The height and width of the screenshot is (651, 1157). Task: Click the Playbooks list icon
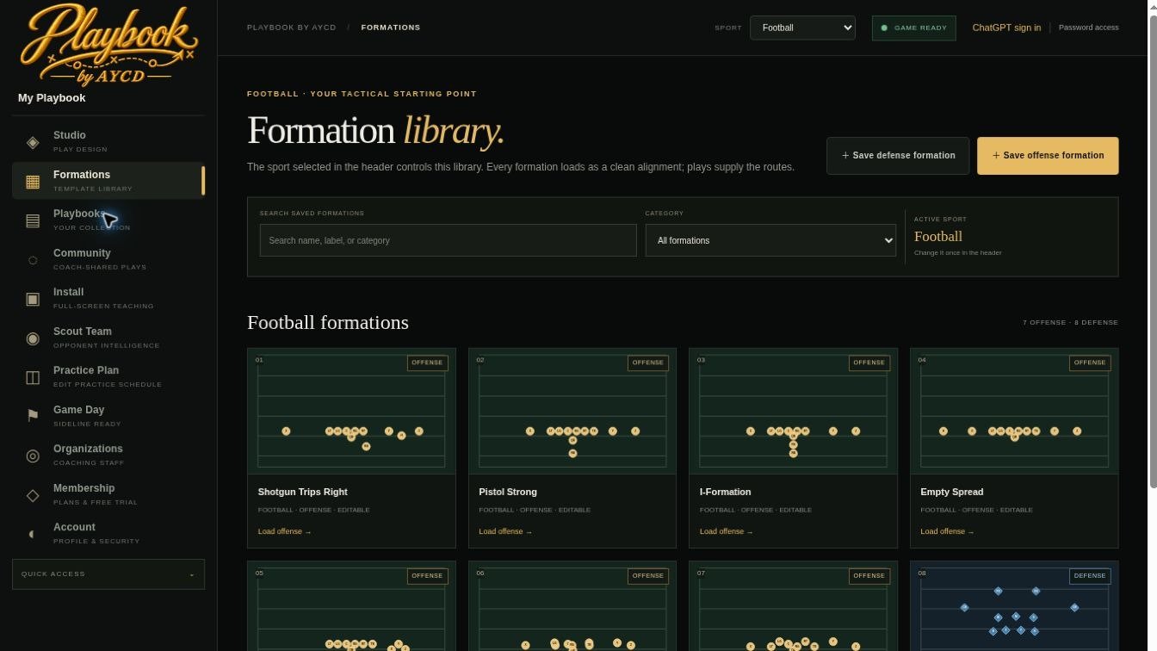click(x=33, y=221)
